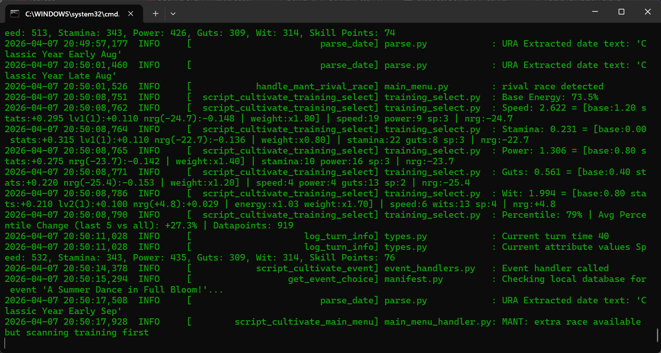661x353 pixels.
Task: Click the text 'stamina:22 guts:8 sp:3'
Action: [x=405, y=140]
